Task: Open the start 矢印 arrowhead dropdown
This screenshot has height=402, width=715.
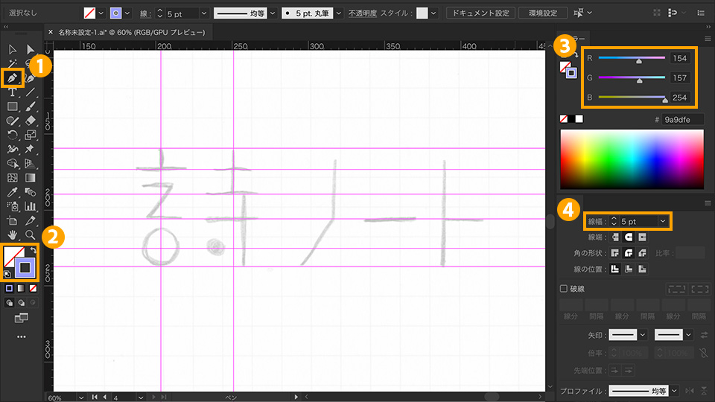Action: tap(643, 335)
